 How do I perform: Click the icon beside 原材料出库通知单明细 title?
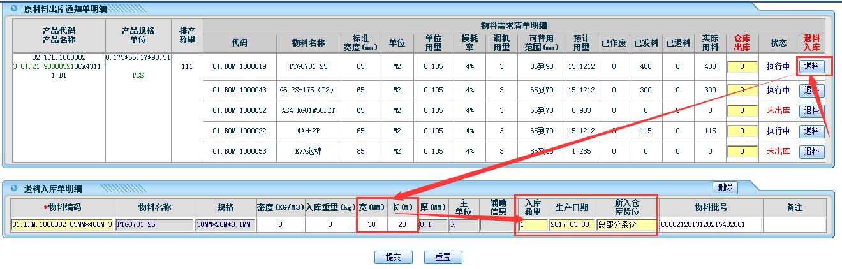pyautogui.click(x=14, y=9)
